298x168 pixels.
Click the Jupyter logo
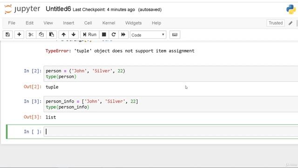[22, 9]
